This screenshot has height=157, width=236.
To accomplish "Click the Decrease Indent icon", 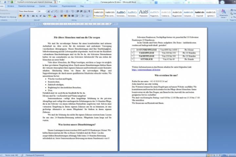I will pos(78,11).
